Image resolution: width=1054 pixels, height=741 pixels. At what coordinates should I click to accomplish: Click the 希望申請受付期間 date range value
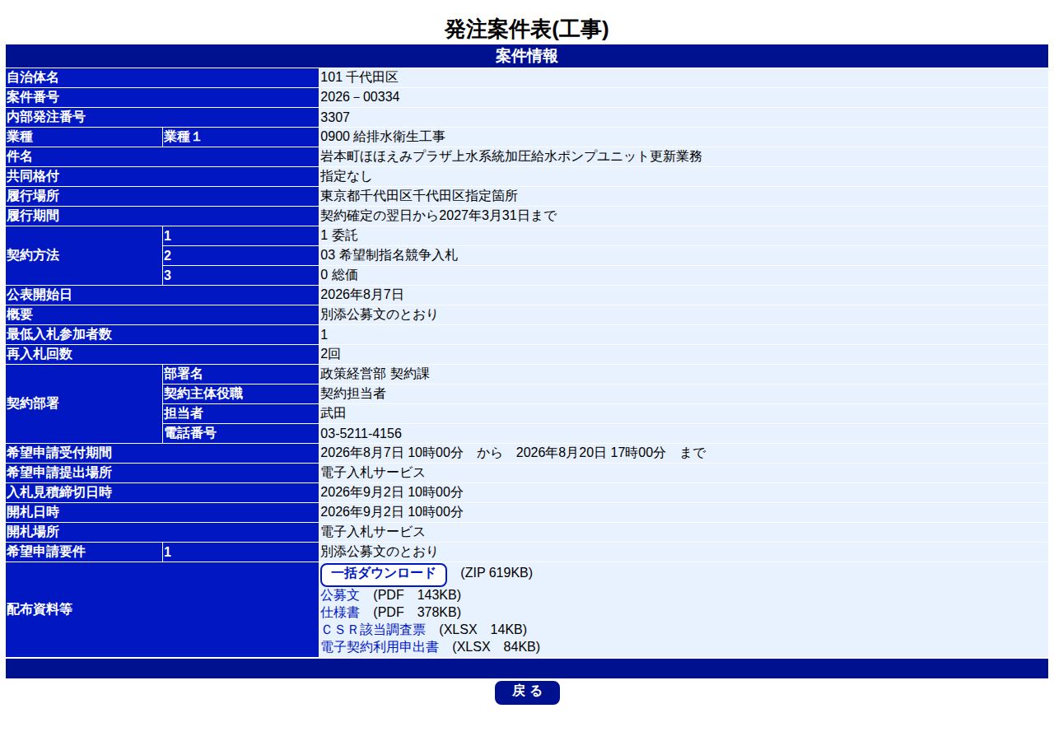tap(513, 453)
